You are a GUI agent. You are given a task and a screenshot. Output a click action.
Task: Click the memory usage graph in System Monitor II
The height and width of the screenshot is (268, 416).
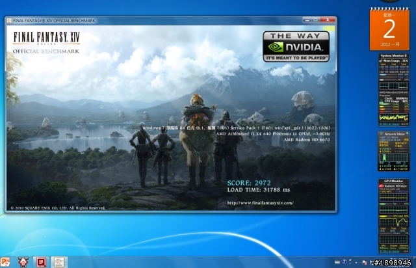393,86
